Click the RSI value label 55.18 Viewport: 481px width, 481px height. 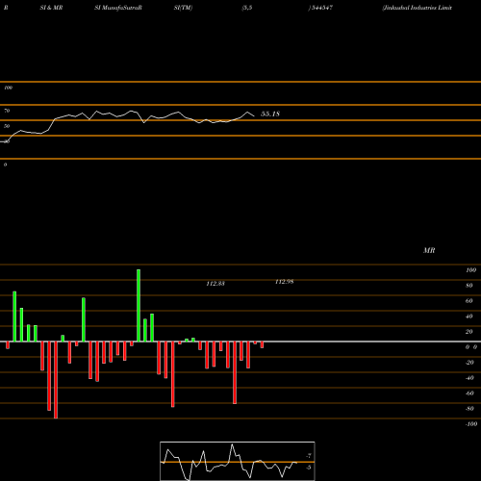click(x=270, y=114)
